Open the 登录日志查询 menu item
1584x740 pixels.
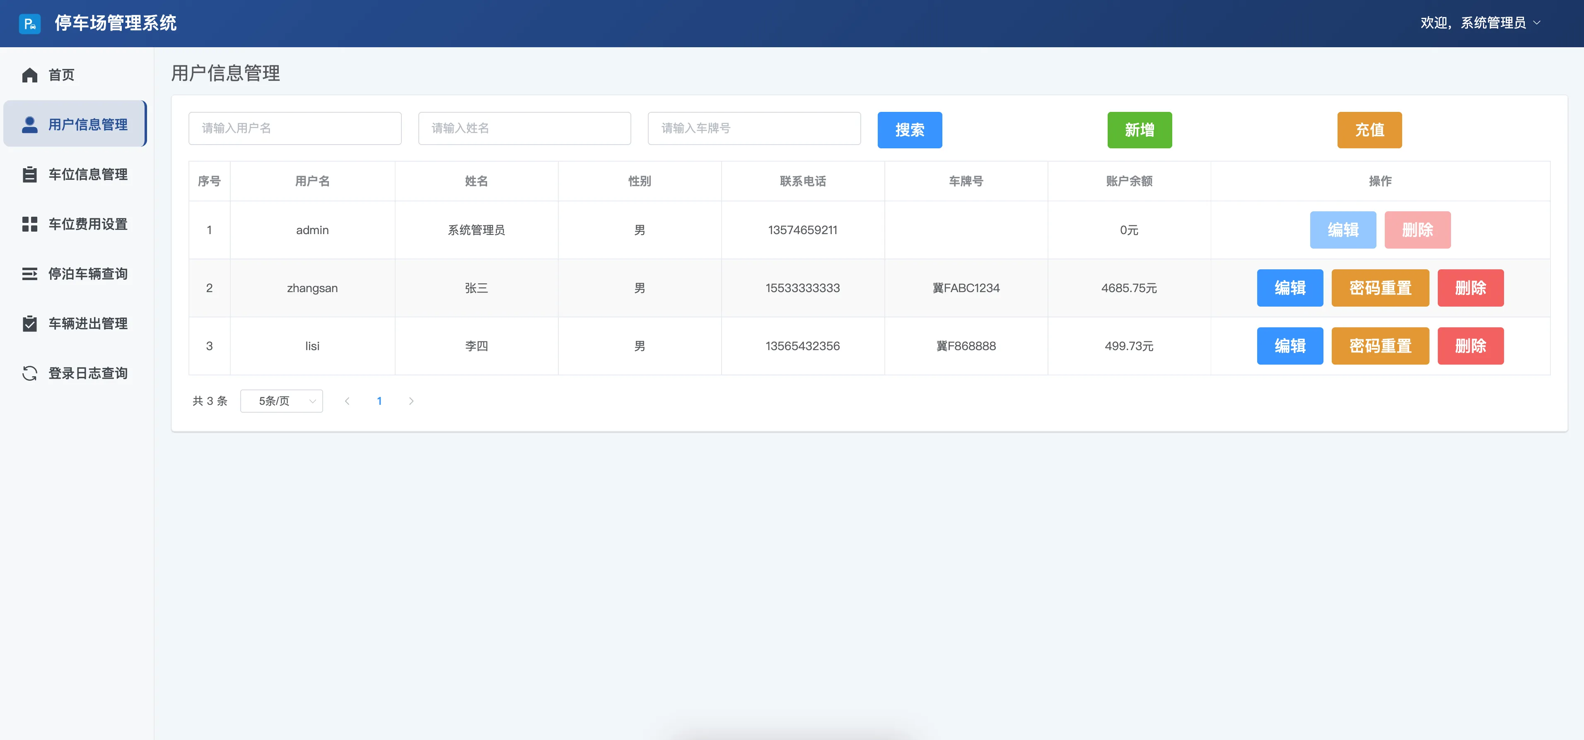coord(87,373)
